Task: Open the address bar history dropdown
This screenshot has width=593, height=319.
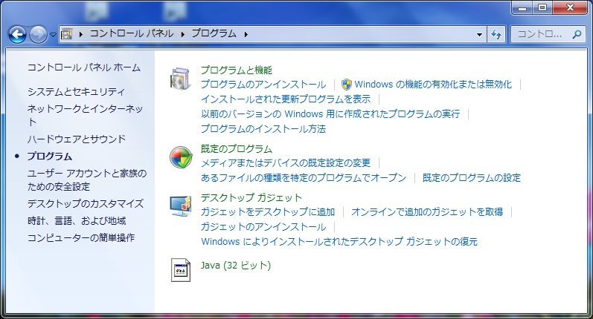Action: [480, 34]
